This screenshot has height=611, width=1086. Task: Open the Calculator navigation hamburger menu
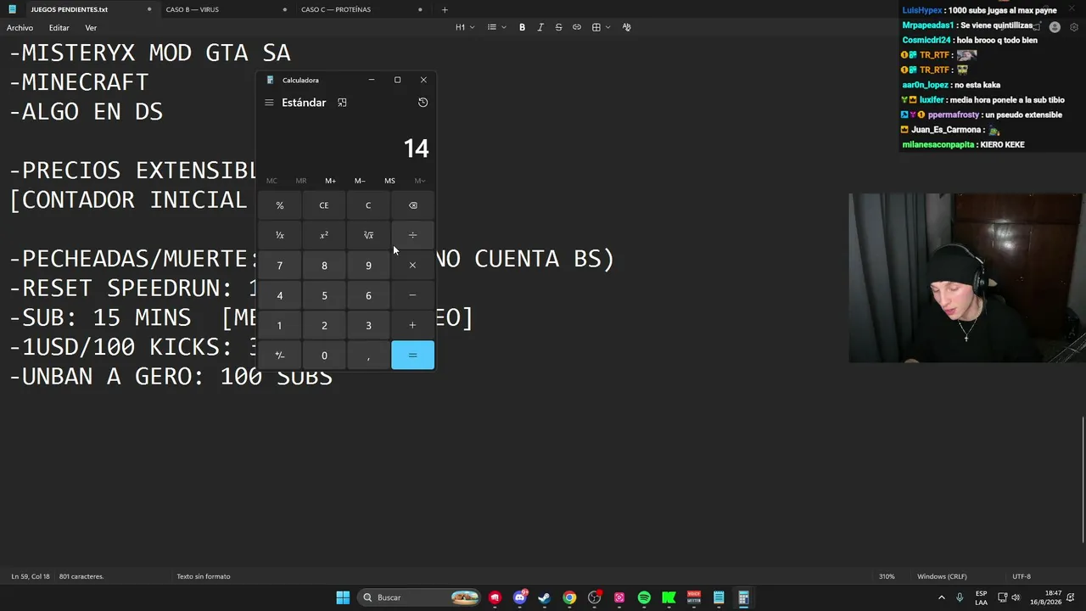pos(269,103)
